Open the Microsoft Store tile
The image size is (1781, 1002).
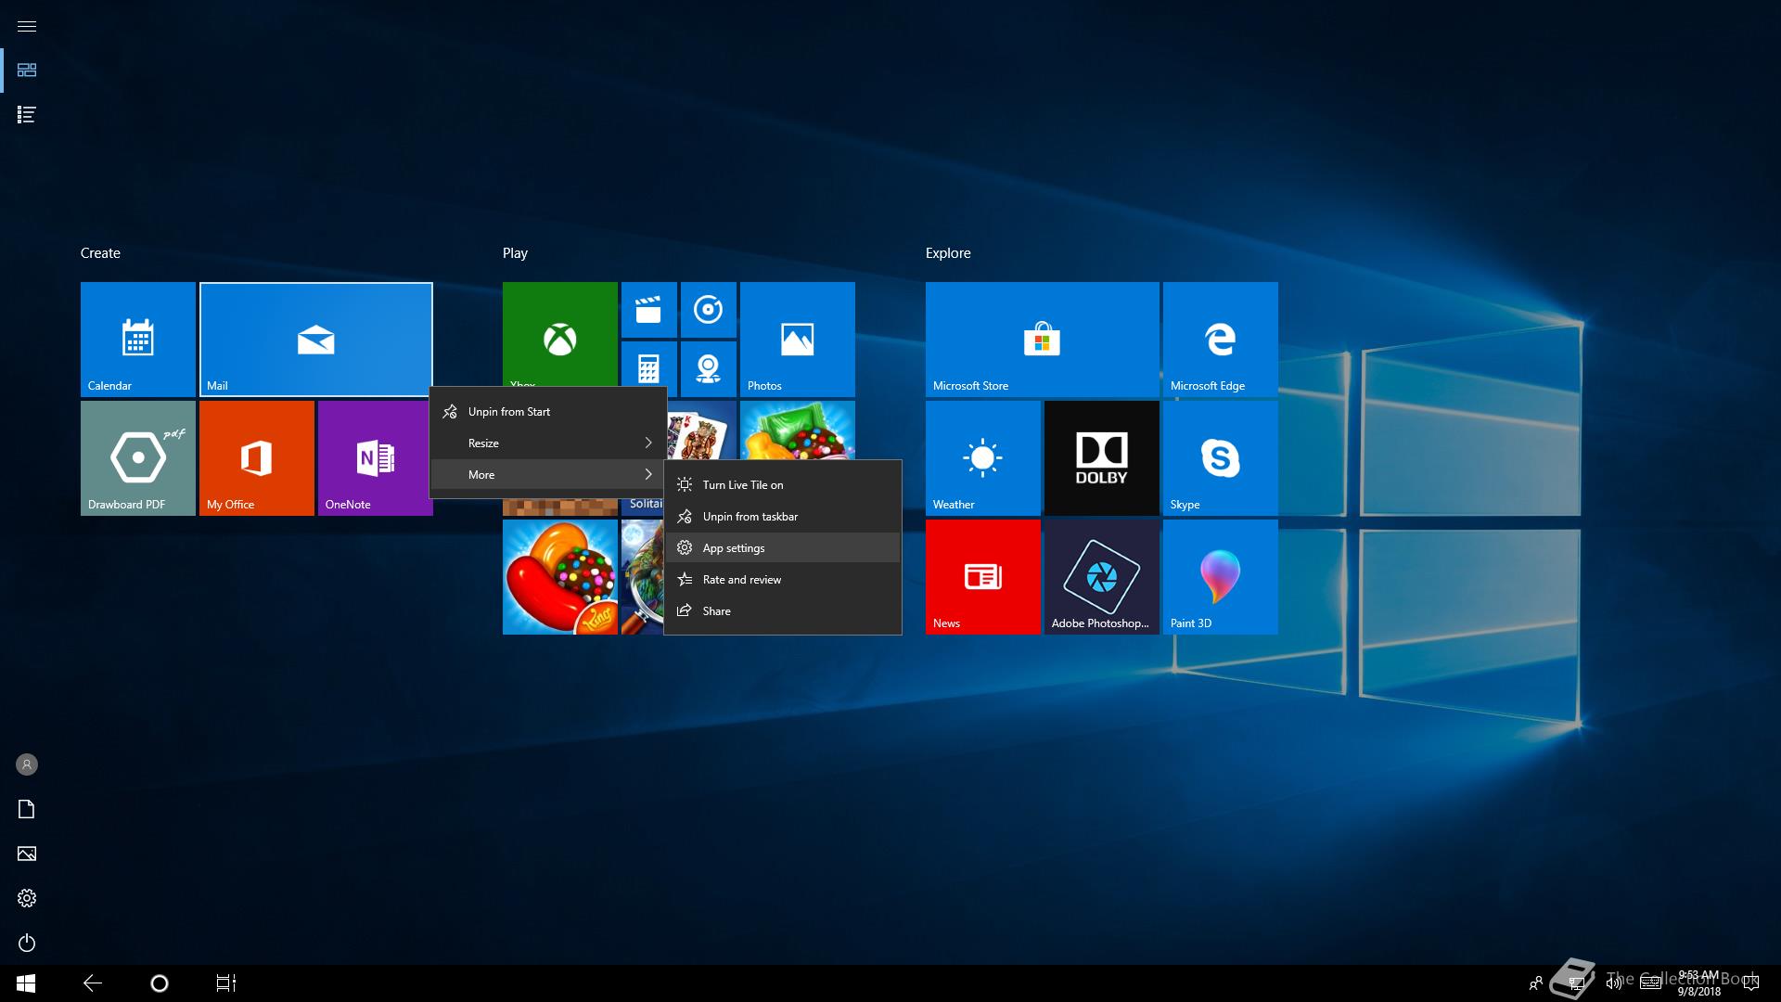(1042, 340)
